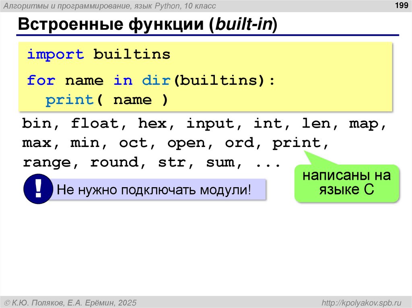Select the 'import builtins' code line
This screenshot has width=412, height=308.
point(98,54)
